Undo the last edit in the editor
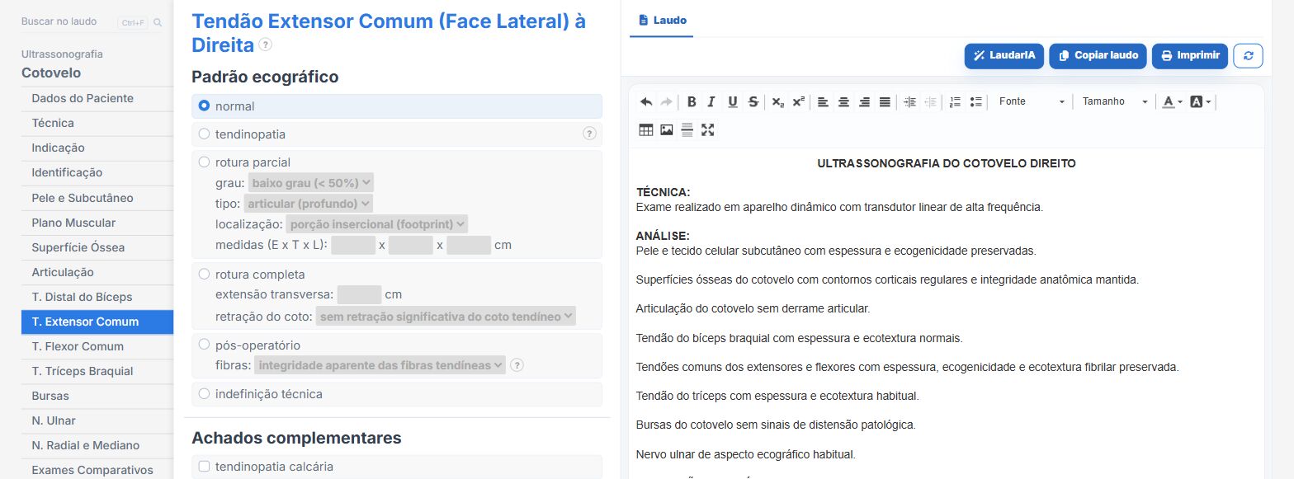Viewport: 1294px width, 479px height. click(646, 102)
